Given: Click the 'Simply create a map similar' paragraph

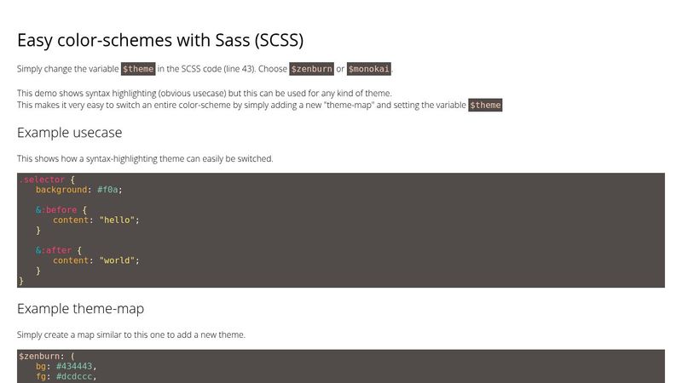Looking at the screenshot, I should click(131, 334).
